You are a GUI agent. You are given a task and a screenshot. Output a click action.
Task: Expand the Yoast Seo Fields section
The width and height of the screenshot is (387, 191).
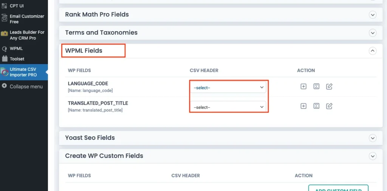click(373, 138)
